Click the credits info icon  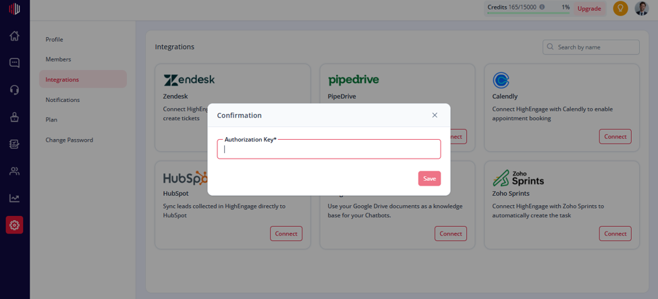point(542,7)
